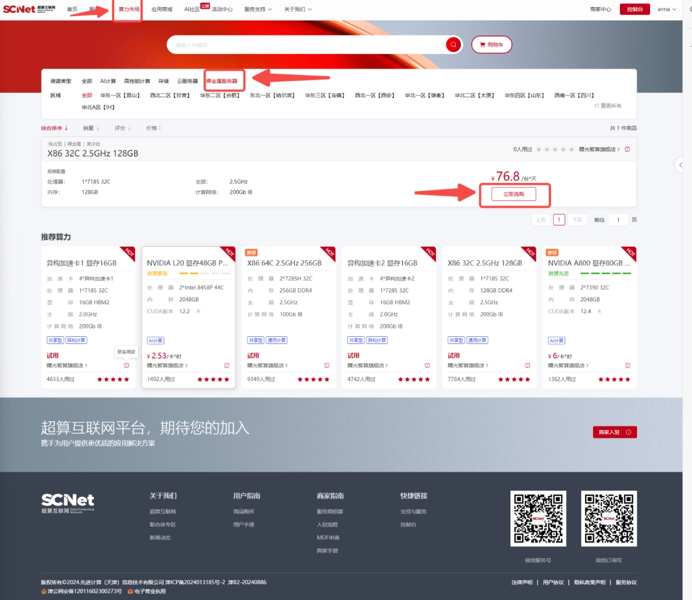The width and height of the screenshot is (692, 600).
Task: Open the 购物车 shopping cart
Action: coord(492,45)
